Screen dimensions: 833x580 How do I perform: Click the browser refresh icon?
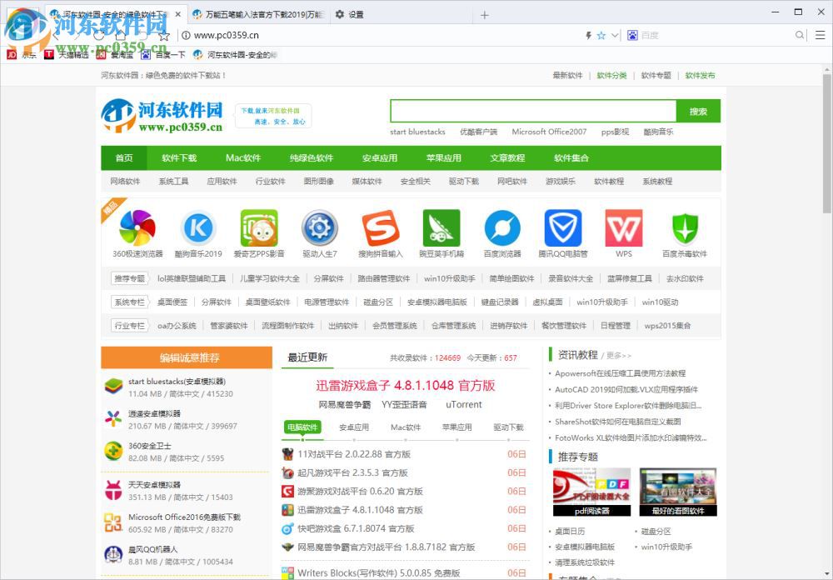99,36
